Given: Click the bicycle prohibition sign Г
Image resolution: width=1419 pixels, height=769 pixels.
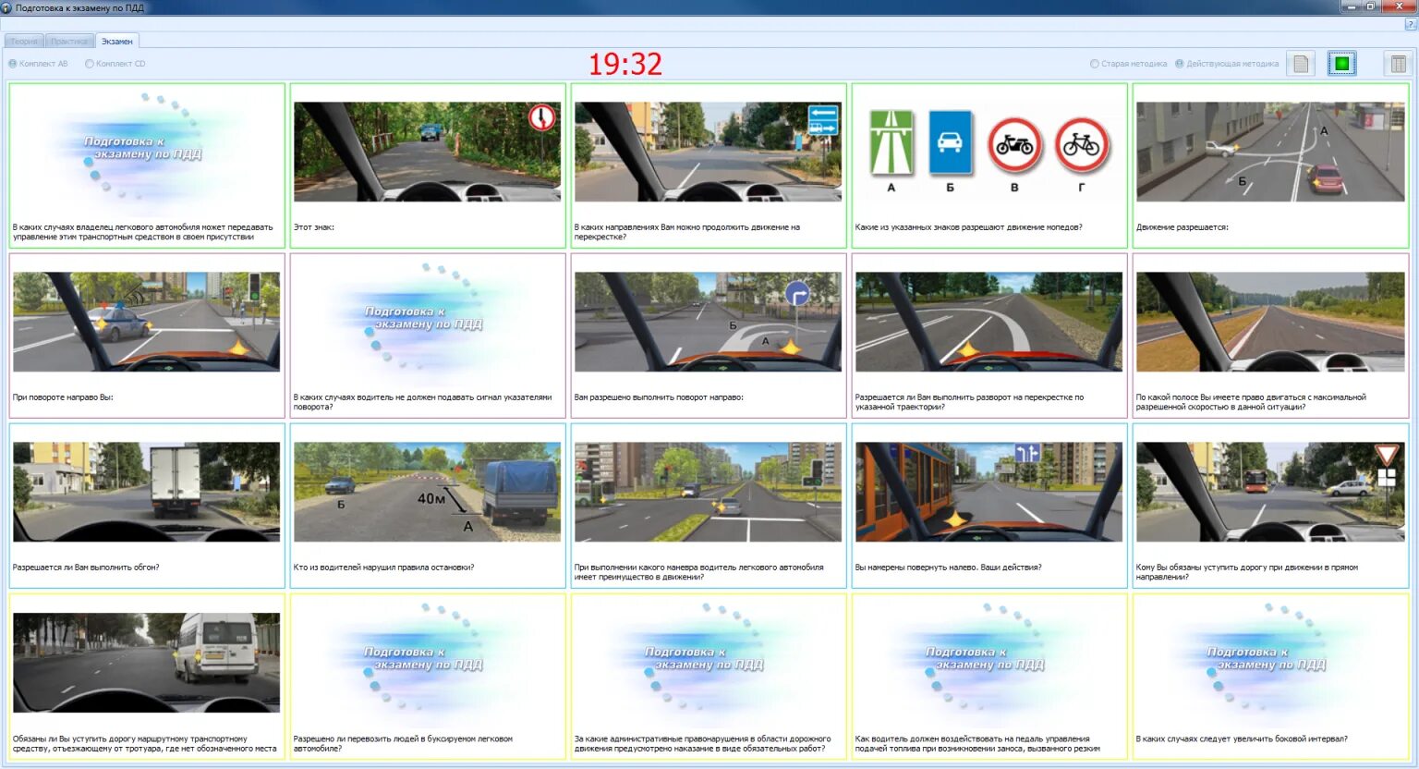Looking at the screenshot, I should coord(1082,145).
